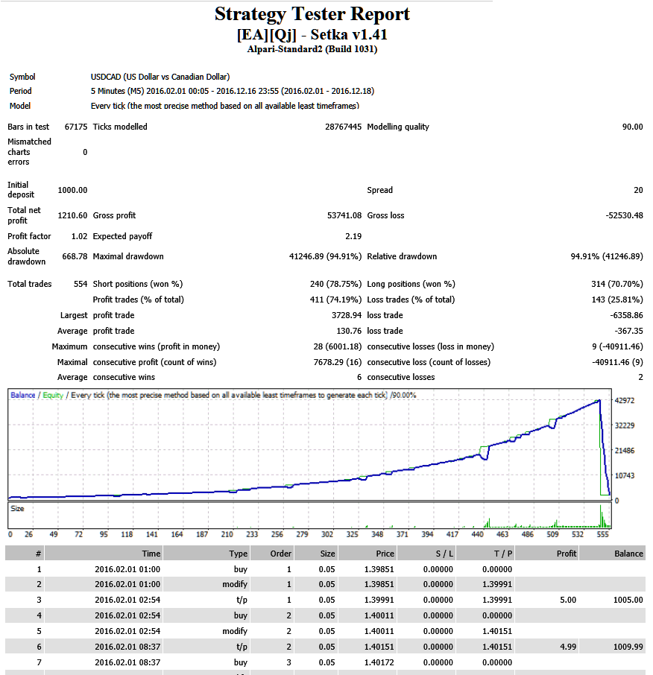Click the chart axis label 21486

[x=625, y=451]
